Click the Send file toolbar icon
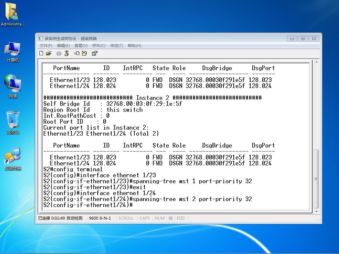 point(77,53)
